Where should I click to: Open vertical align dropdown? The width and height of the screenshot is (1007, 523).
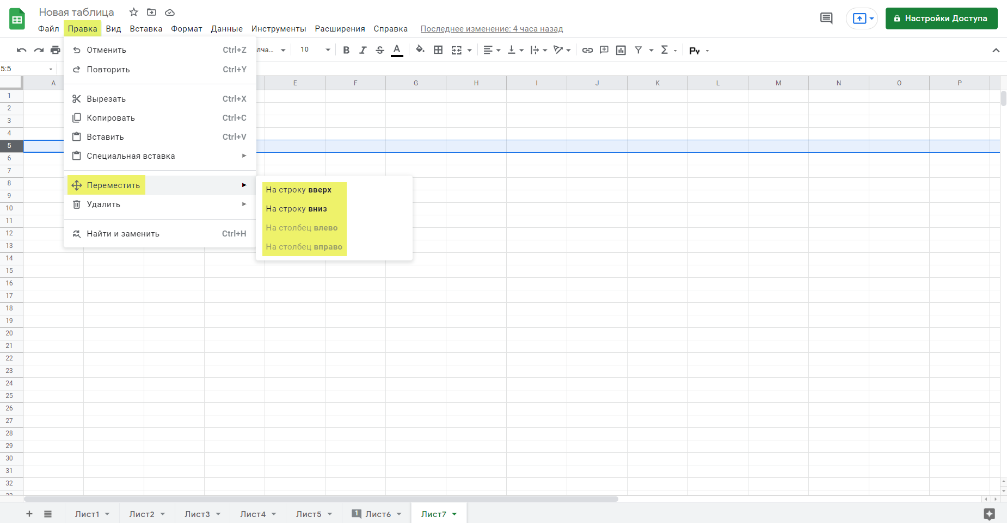click(x=515, y=50)
